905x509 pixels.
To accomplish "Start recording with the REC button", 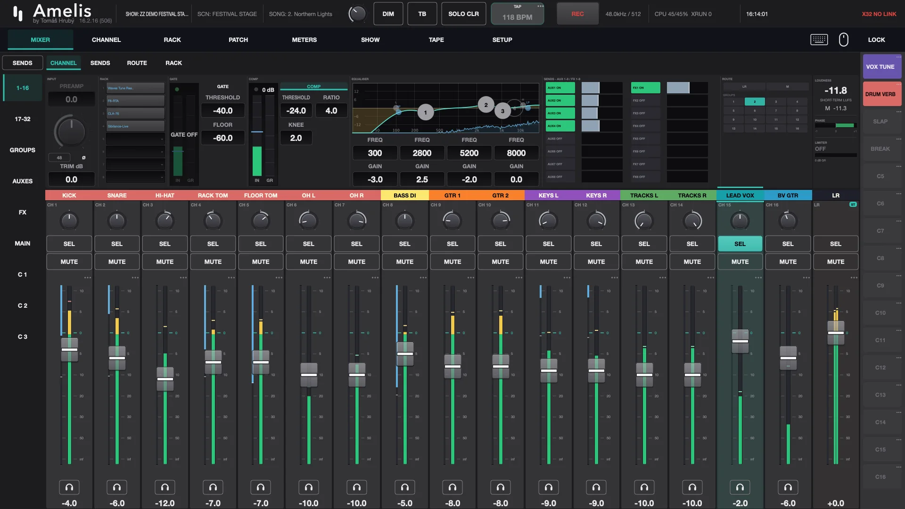I will 577,14.
